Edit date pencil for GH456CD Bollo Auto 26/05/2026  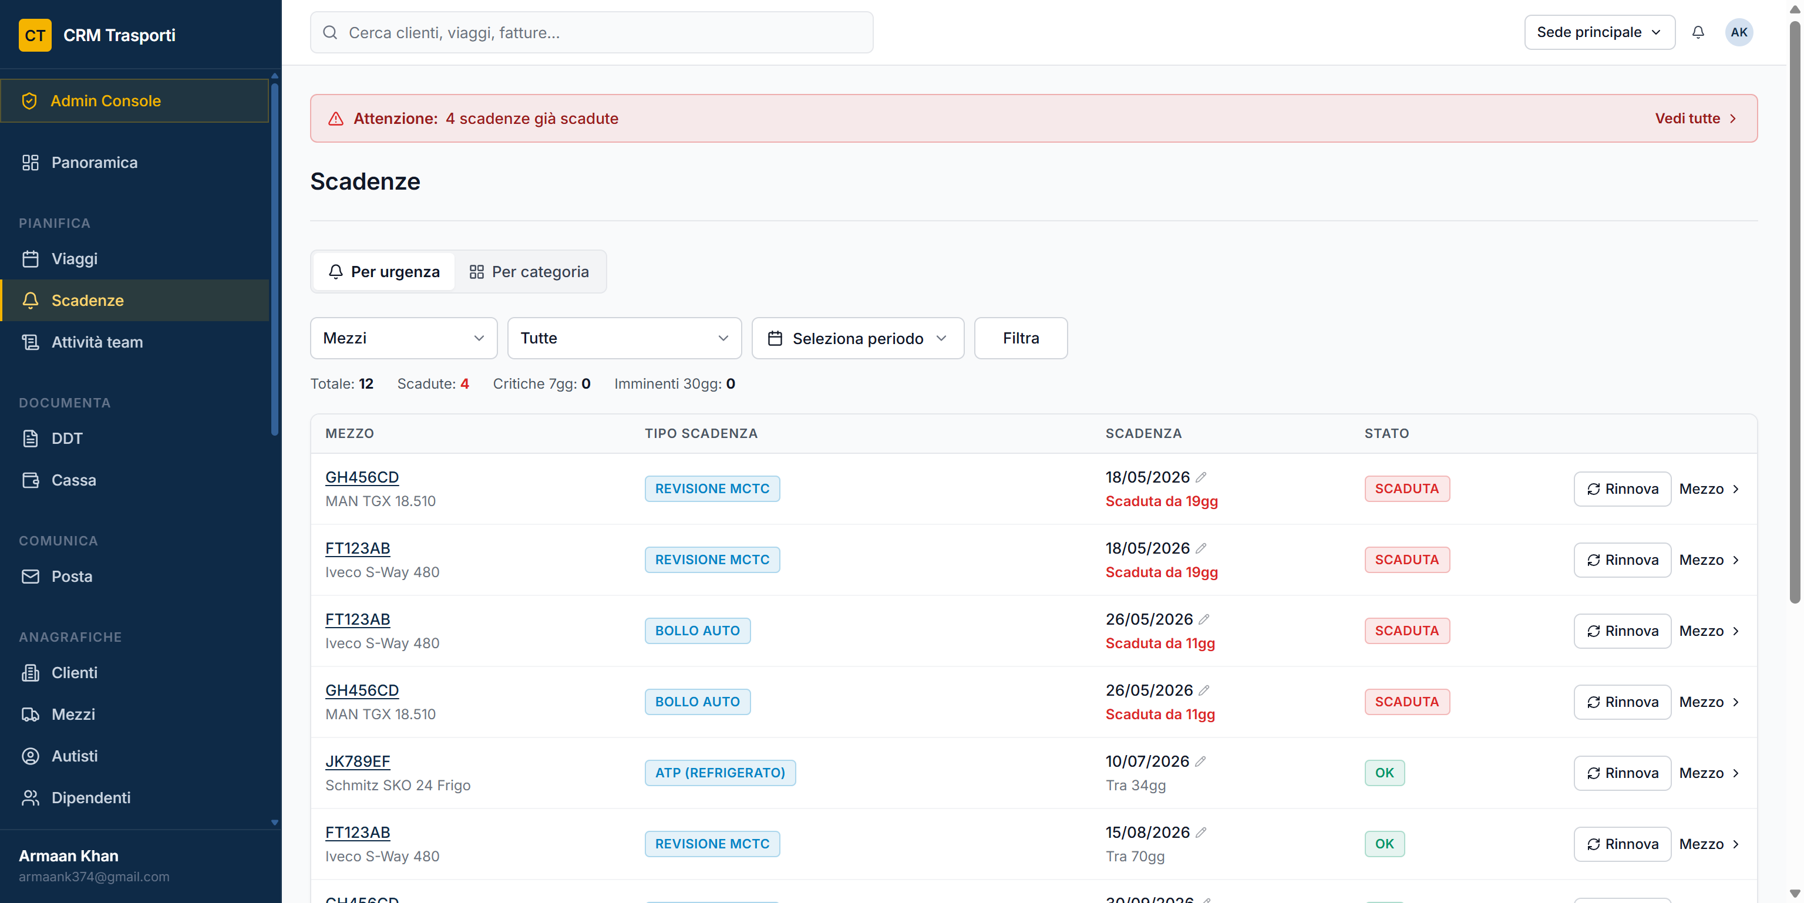[x=1204, y=690]
